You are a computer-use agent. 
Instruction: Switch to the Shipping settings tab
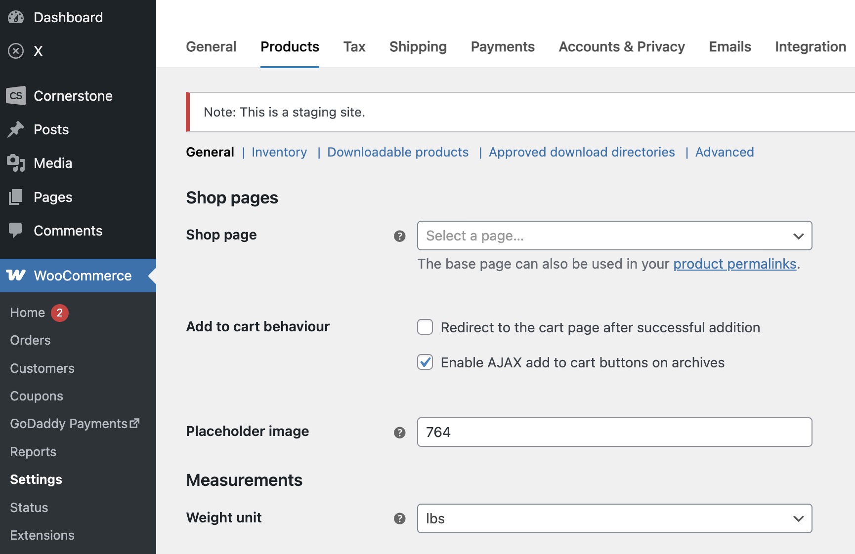point(418,47)
